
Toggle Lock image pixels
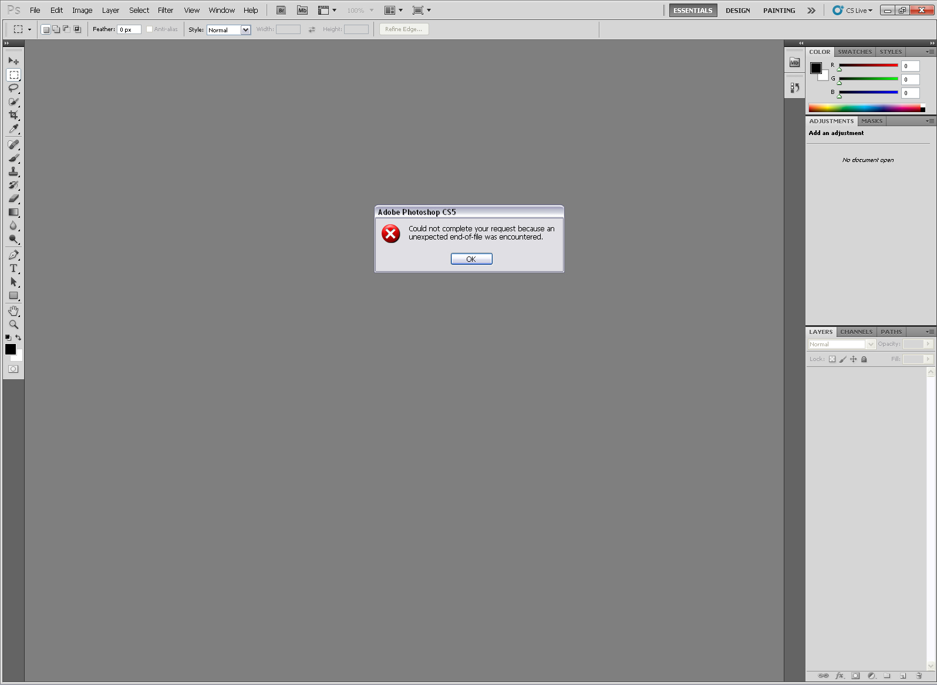click(x=842, y=359)
